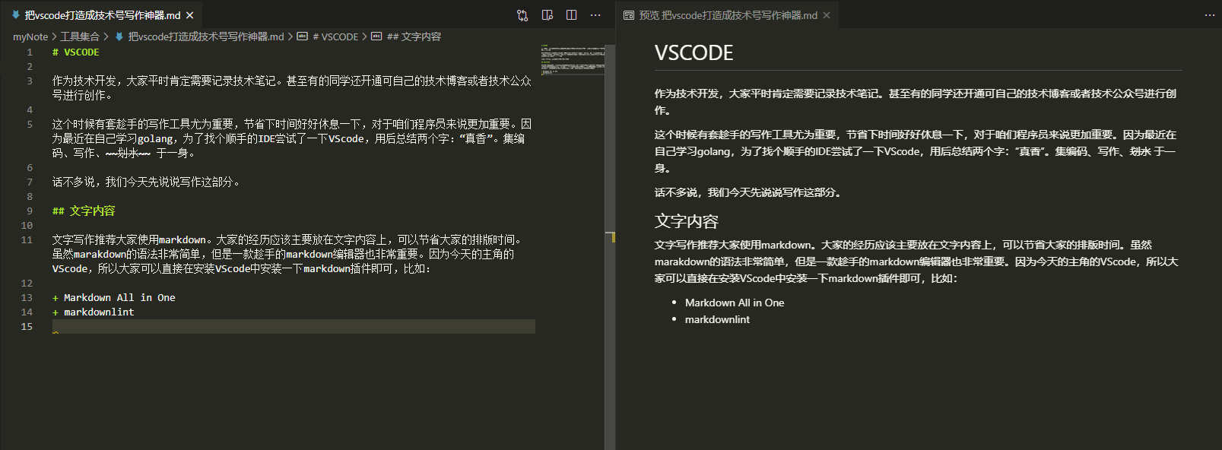The image size is (1222, 450).
Task: Click the minimap code overview
Action: click(573, 60)
